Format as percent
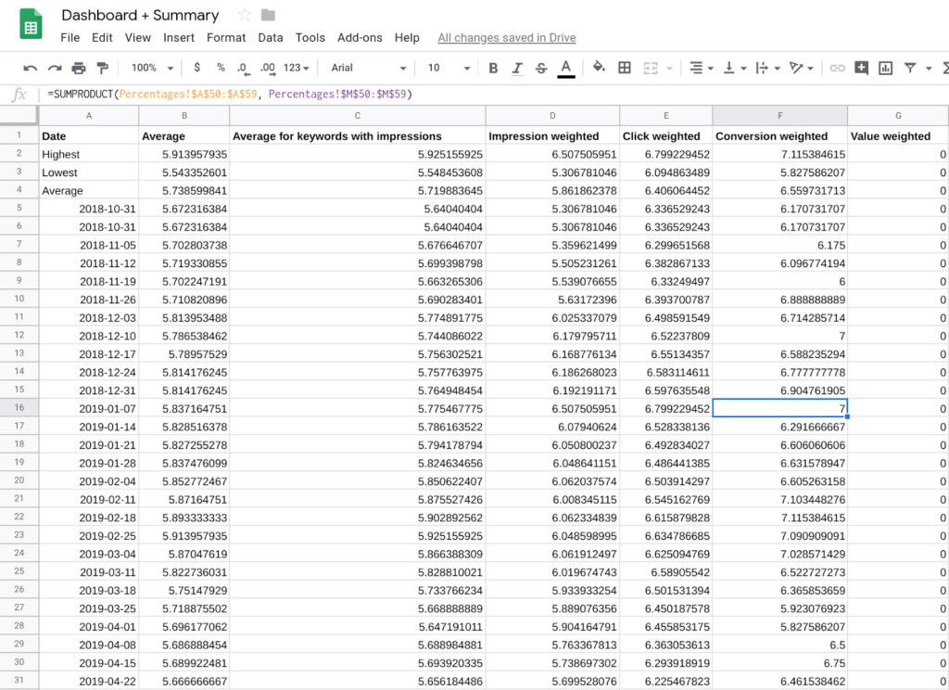Image resolution: width=949 pixels, height=690 pixels. 221,68
